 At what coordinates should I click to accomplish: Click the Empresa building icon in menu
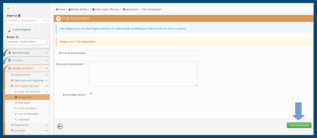click(x=9, y=60)
